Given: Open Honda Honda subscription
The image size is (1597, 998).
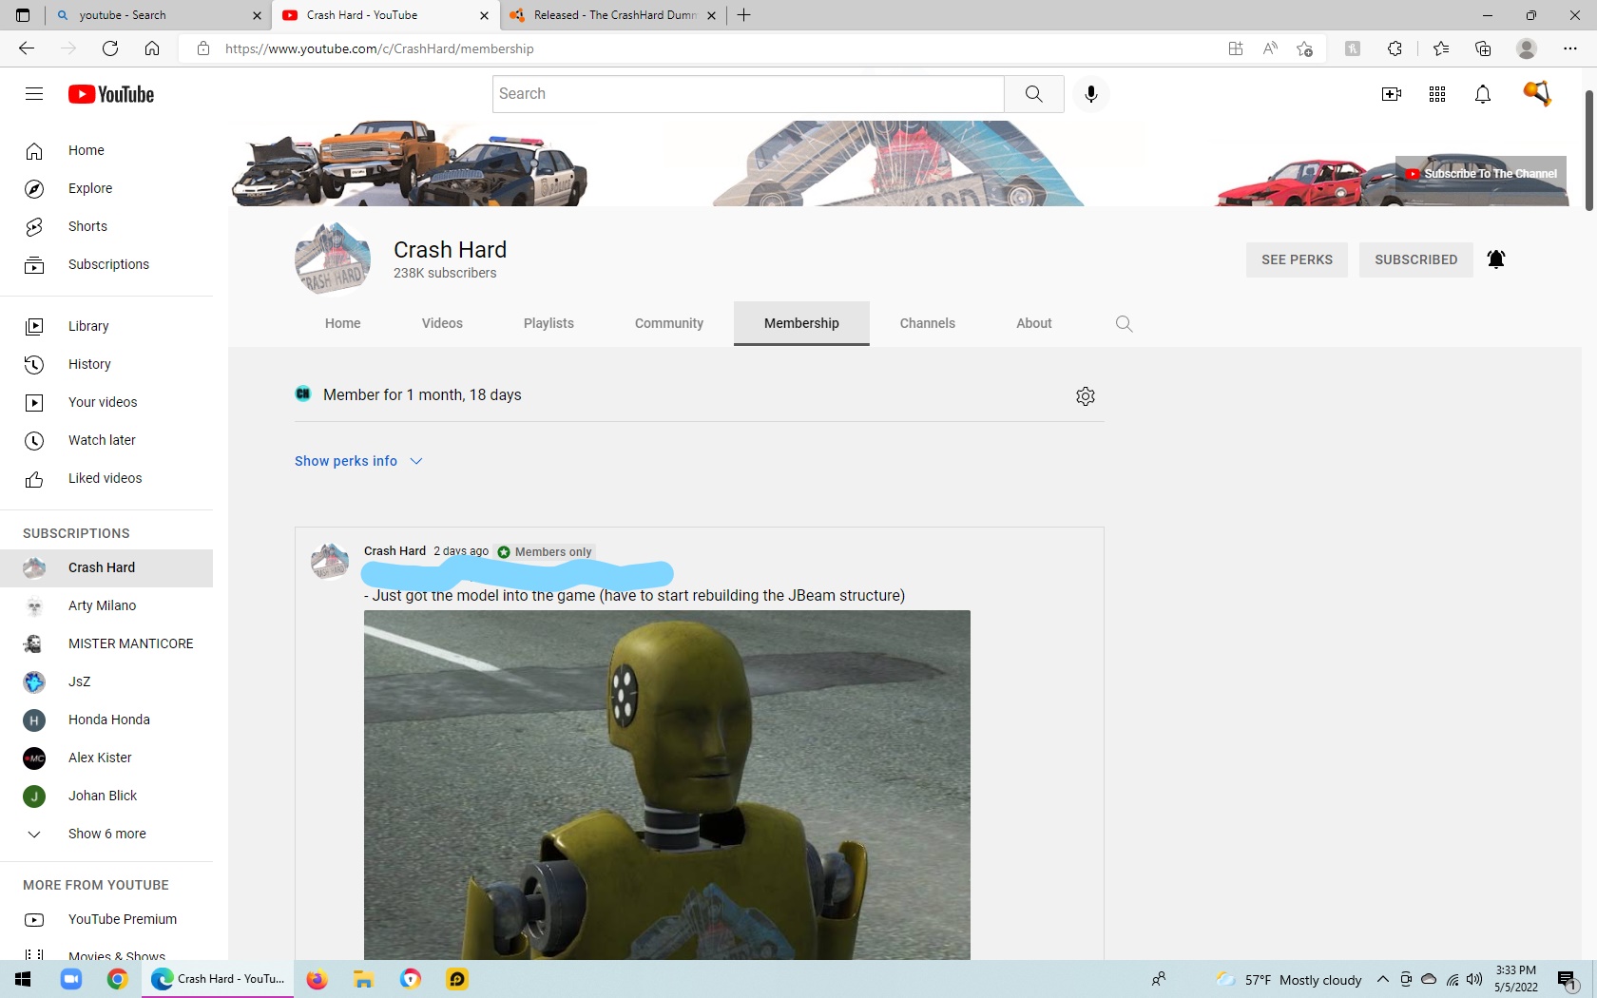Looking at the screenshot, I should (106, 720).
